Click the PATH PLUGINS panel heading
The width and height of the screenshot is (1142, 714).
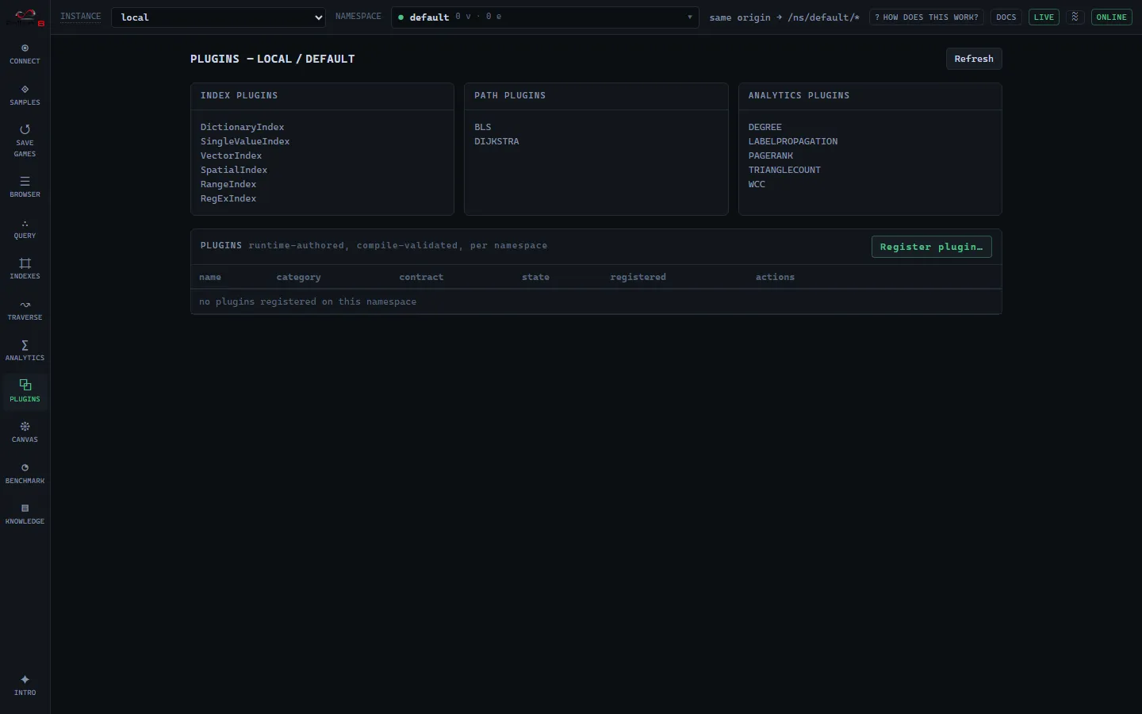(510, 95)
